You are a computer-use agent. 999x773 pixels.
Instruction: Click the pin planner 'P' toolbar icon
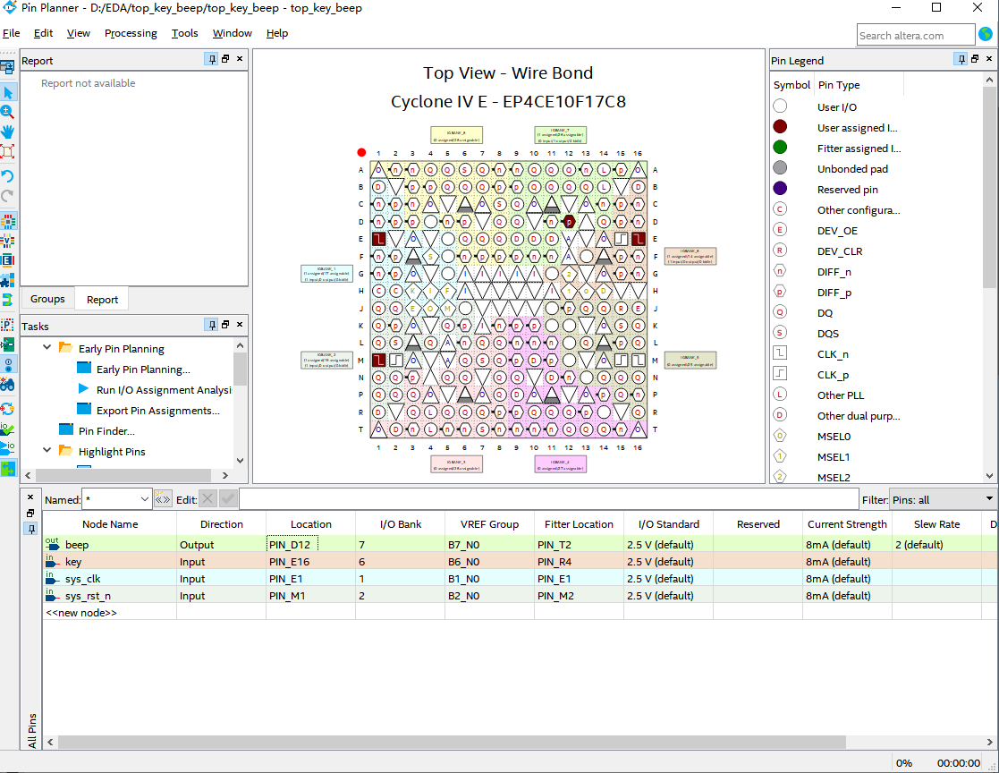pos(8,325)
